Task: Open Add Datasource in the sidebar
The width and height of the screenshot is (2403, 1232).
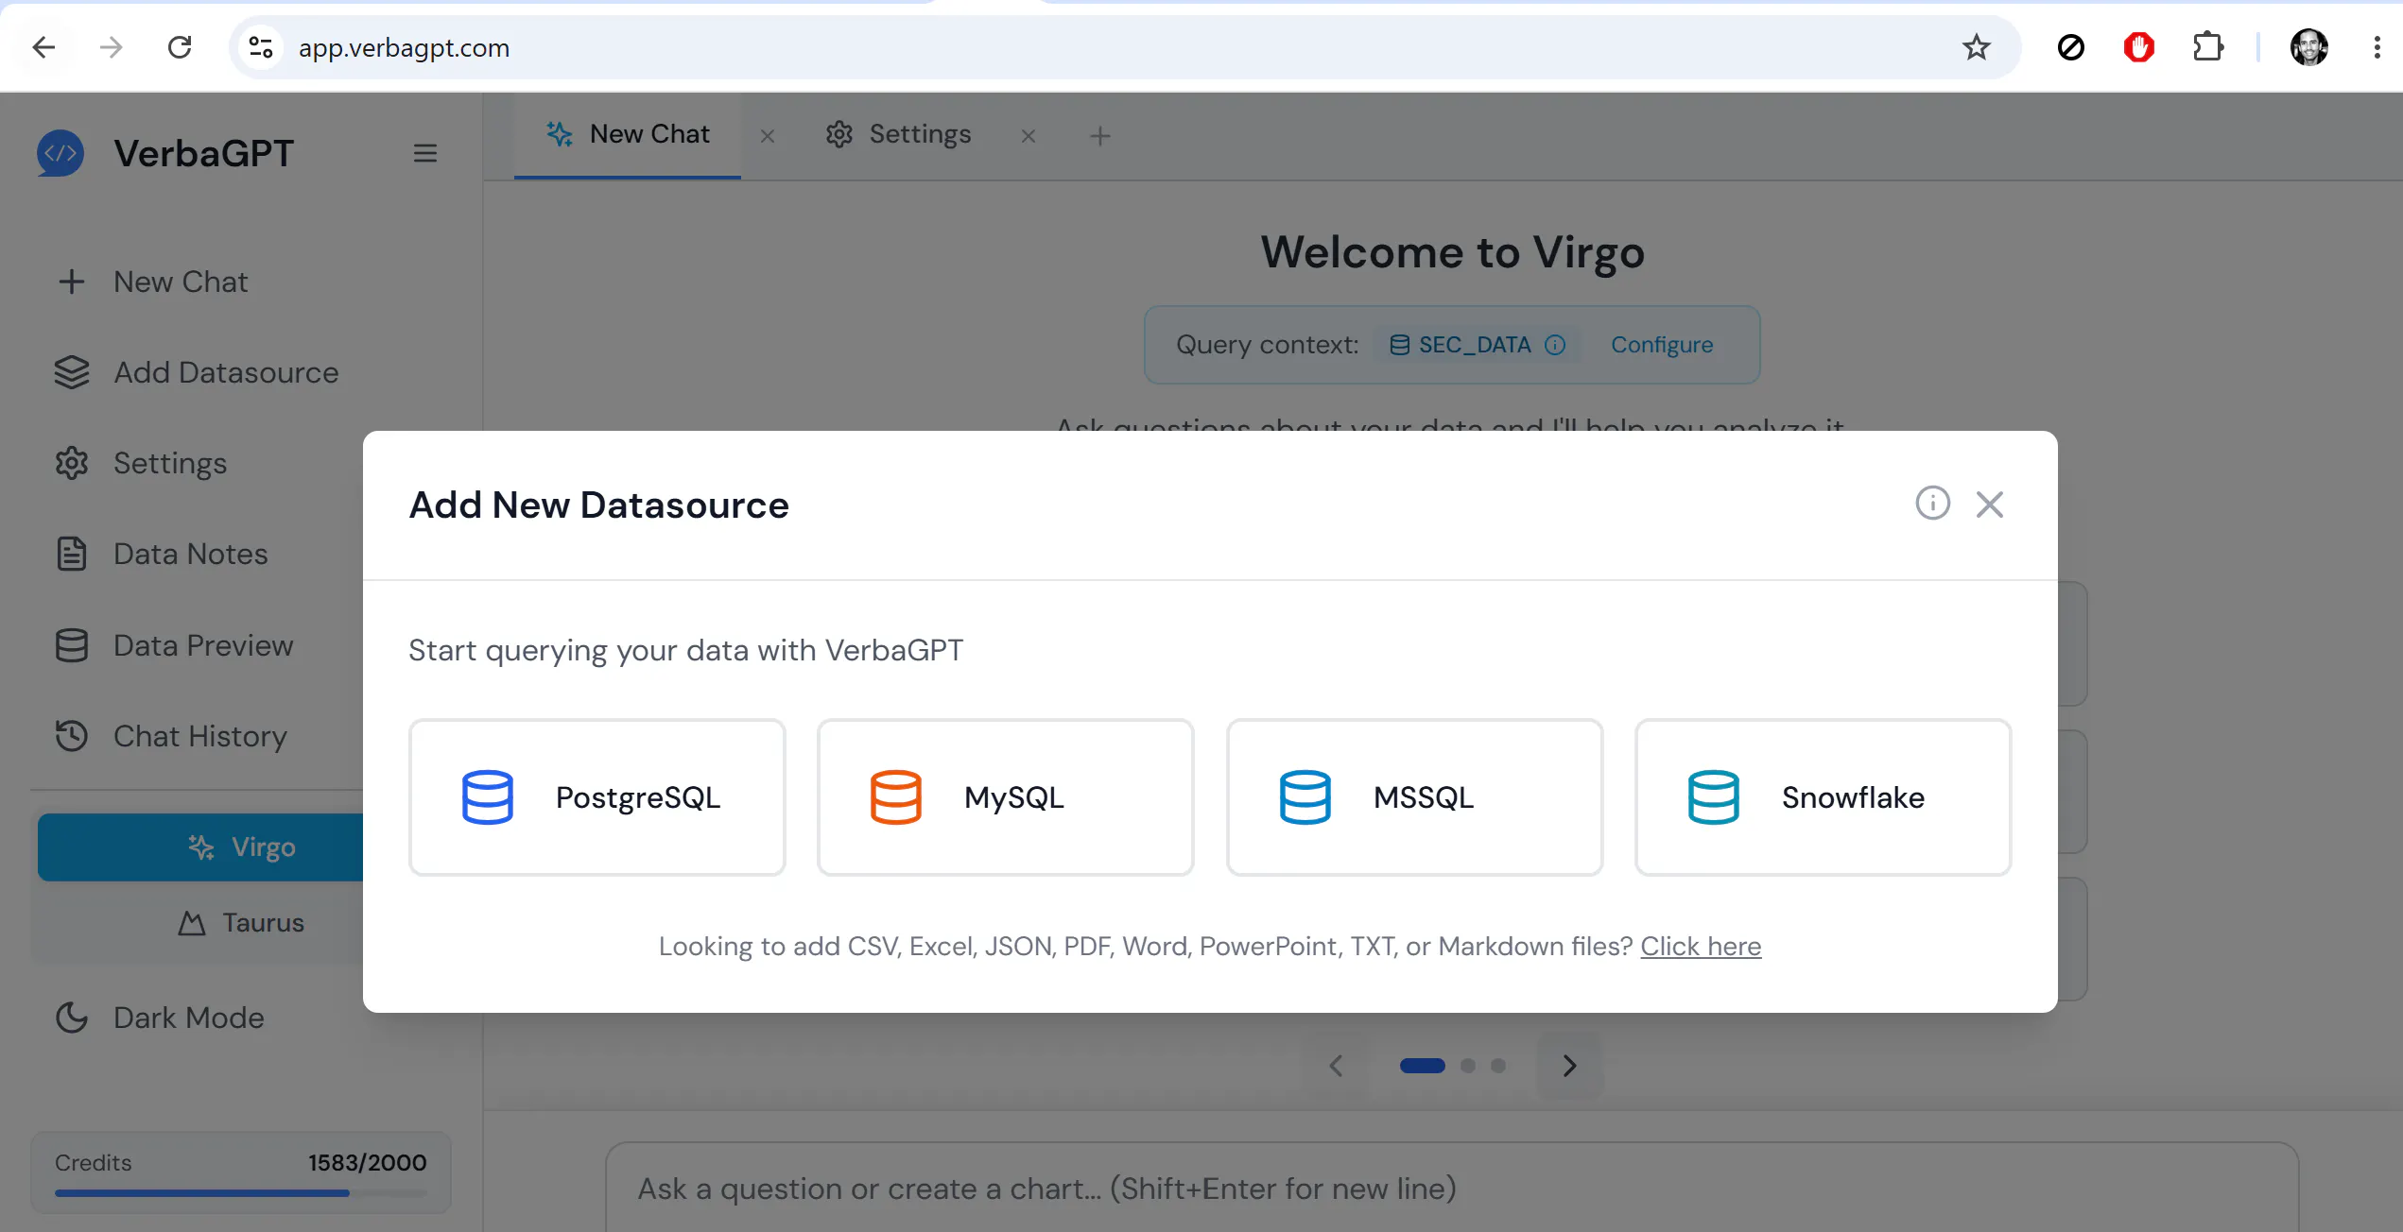Action: (197, 372)
